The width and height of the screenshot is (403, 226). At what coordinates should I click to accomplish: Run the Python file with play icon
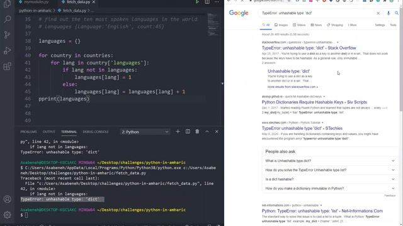197,2
